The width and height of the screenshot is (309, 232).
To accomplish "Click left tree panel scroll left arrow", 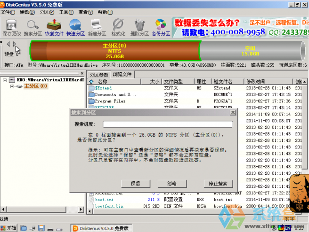I will pyautogui.click(x=3, y=209).
